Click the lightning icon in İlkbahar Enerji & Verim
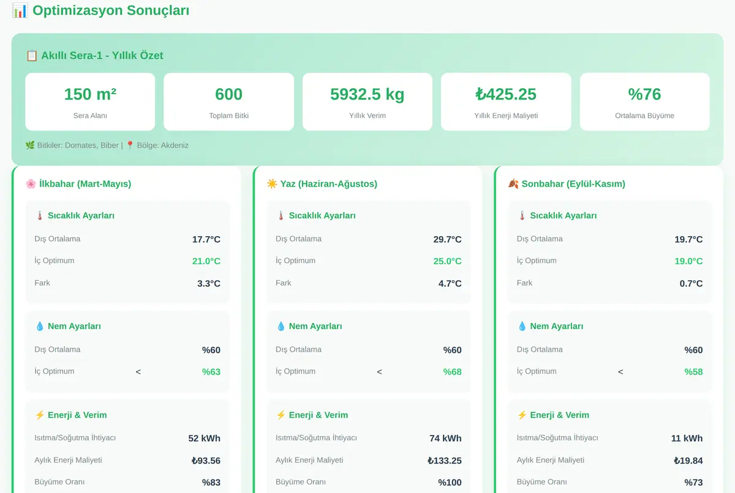 tap(40, 415)
